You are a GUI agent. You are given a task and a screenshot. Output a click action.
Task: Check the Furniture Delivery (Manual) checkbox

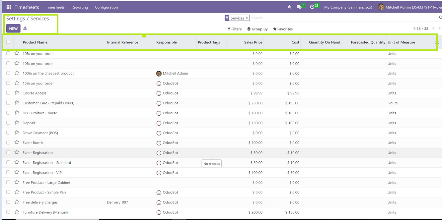coord(8,212)
